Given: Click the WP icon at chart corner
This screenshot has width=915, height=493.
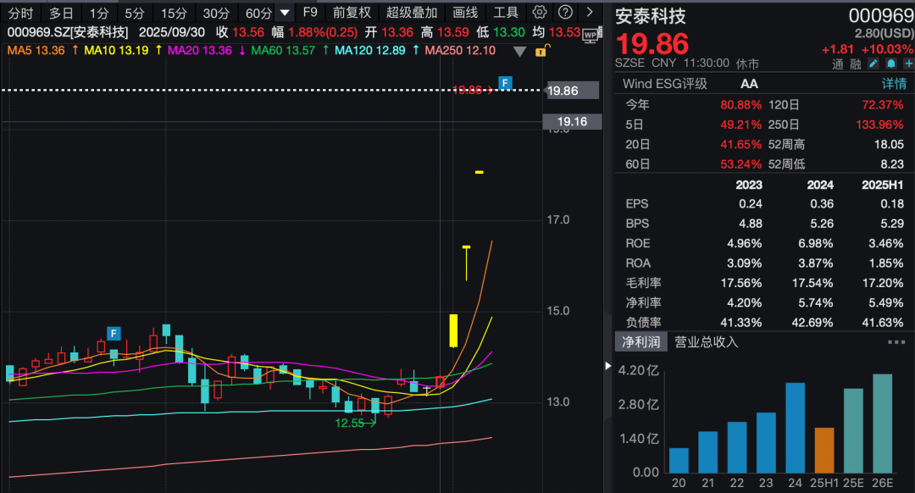Looking at the screenshot, I should click(x=590, y=32).
